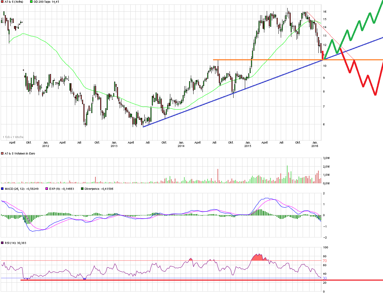This screenshot has height=295, width=383.
Task: Click the green Divergence legend icon
Action: tap(82, 188)
